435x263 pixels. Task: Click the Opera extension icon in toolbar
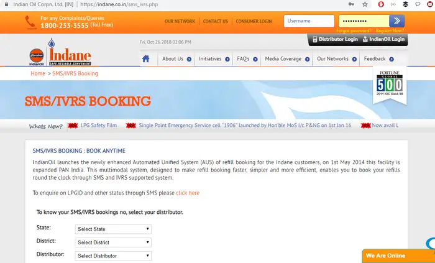(380, 4)
